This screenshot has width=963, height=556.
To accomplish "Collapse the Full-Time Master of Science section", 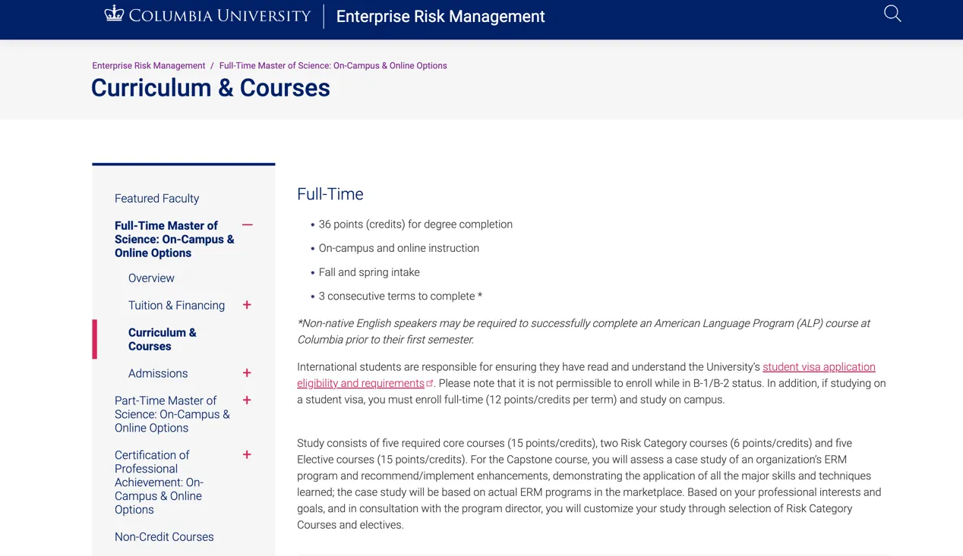I will [x=248, y=225].
